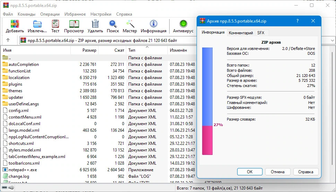336x192 pixels.
Task: Confirm dialog with OK button
Action: (x=250, y=172)
